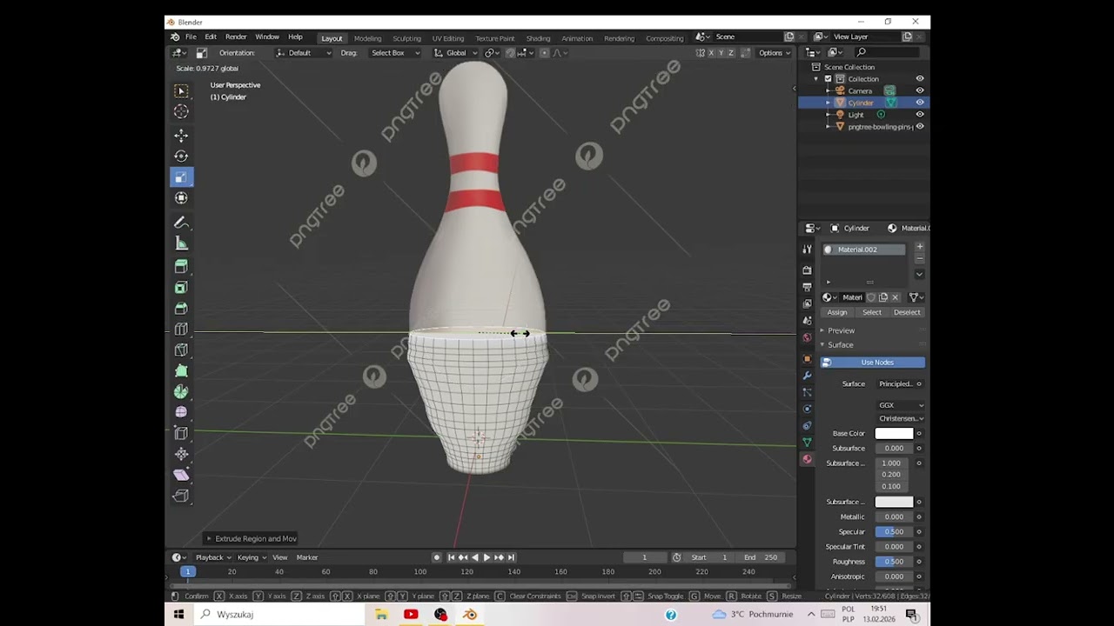The height and width of the screenshot is (626, 1114).
Task: Add a material slot with plus
Action: pyautogui.click(x=919, y=247)
